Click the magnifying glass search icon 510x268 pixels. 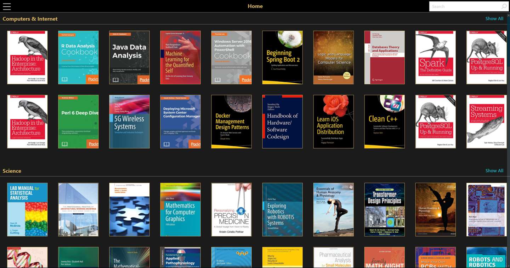[x=504, y=6]
